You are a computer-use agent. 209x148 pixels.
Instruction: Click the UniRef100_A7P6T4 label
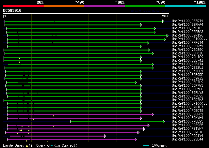187,43
